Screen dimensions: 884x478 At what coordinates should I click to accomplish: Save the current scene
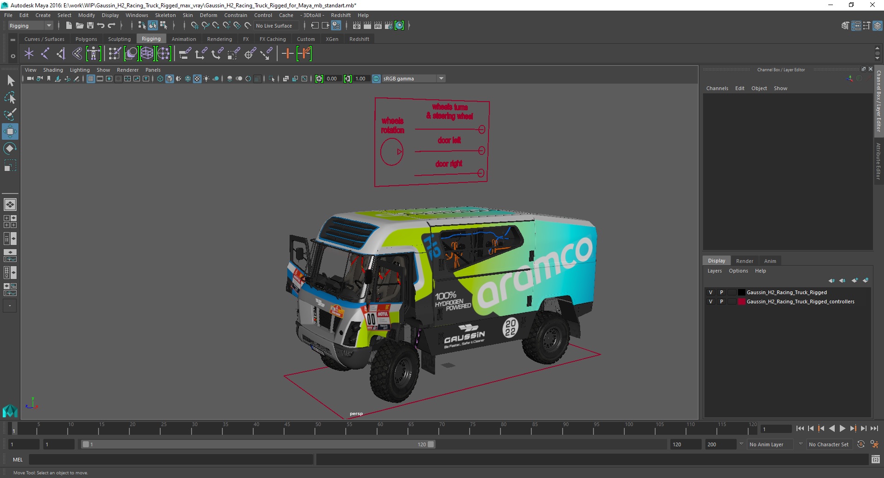[x=90, y=26]
